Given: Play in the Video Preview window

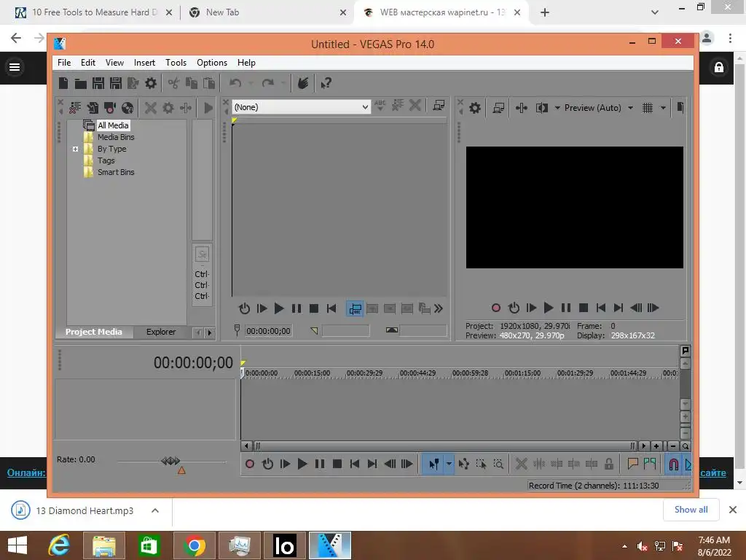Looking at the screenshot, I should click(548, 308).
